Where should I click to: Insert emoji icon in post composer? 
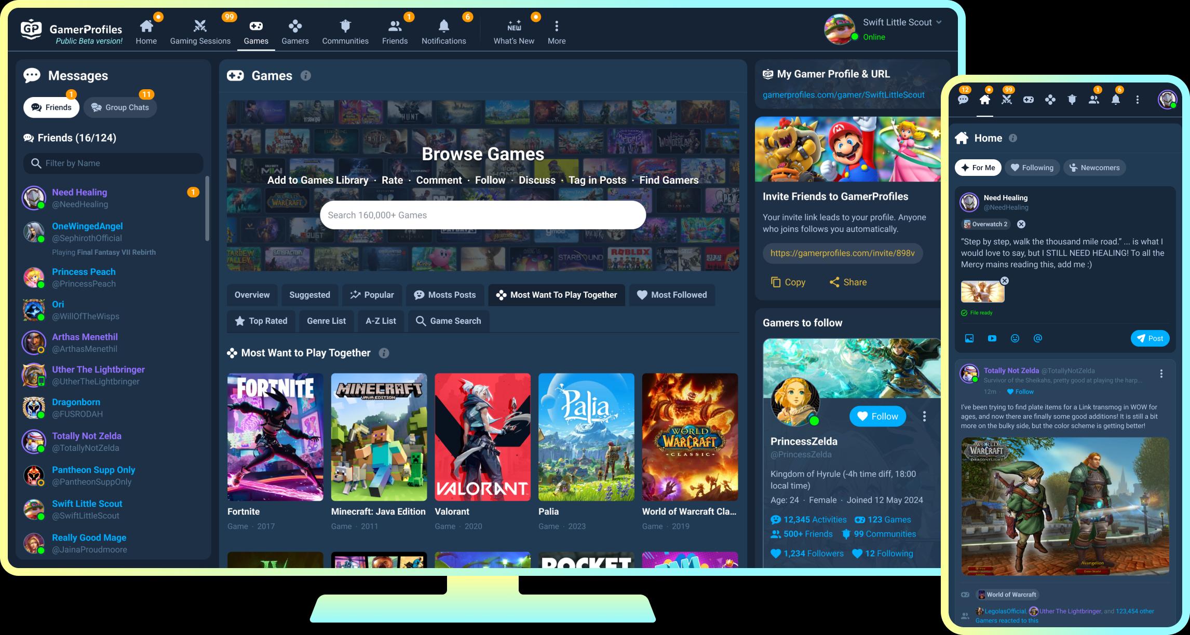pos(1015,338)
